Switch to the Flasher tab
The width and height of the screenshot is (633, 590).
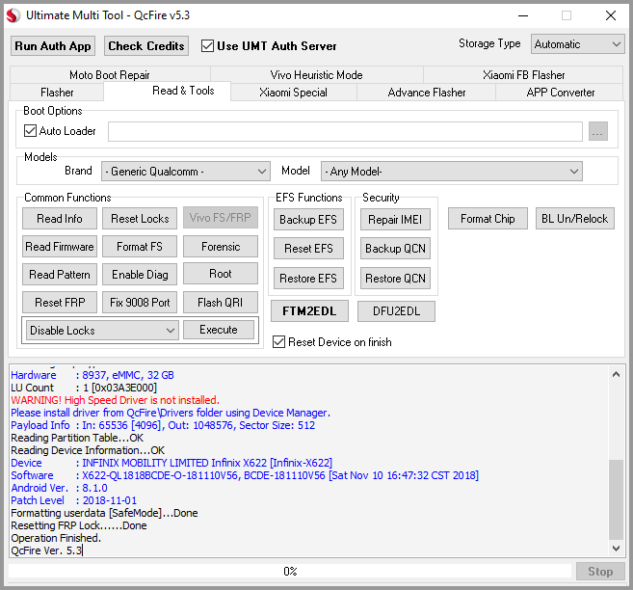tap(57, 93)
